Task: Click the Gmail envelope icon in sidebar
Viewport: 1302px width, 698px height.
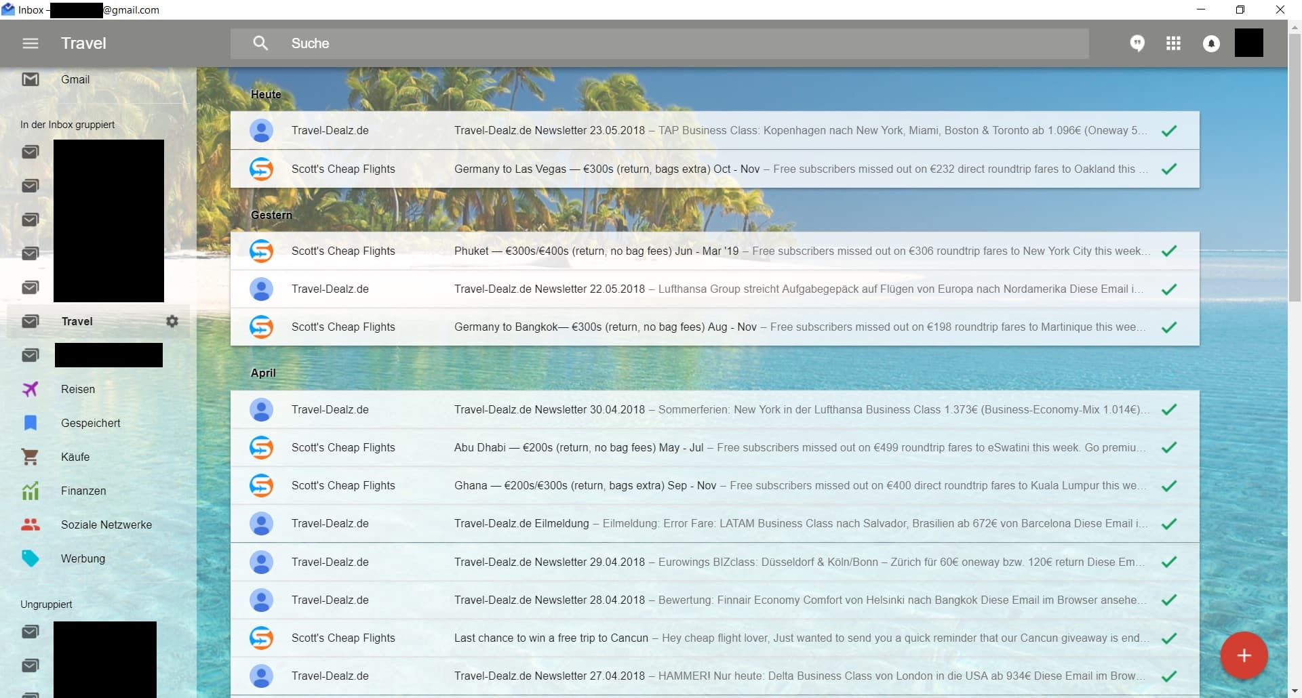Action: [31, 79]
